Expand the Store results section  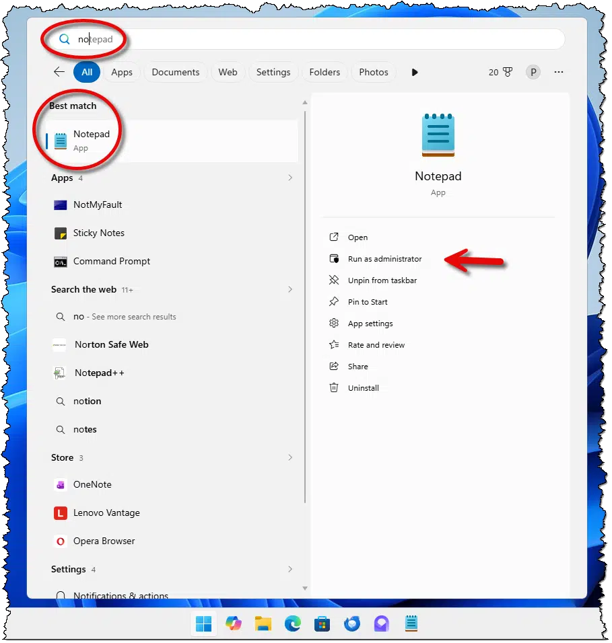tap(290, 458)
